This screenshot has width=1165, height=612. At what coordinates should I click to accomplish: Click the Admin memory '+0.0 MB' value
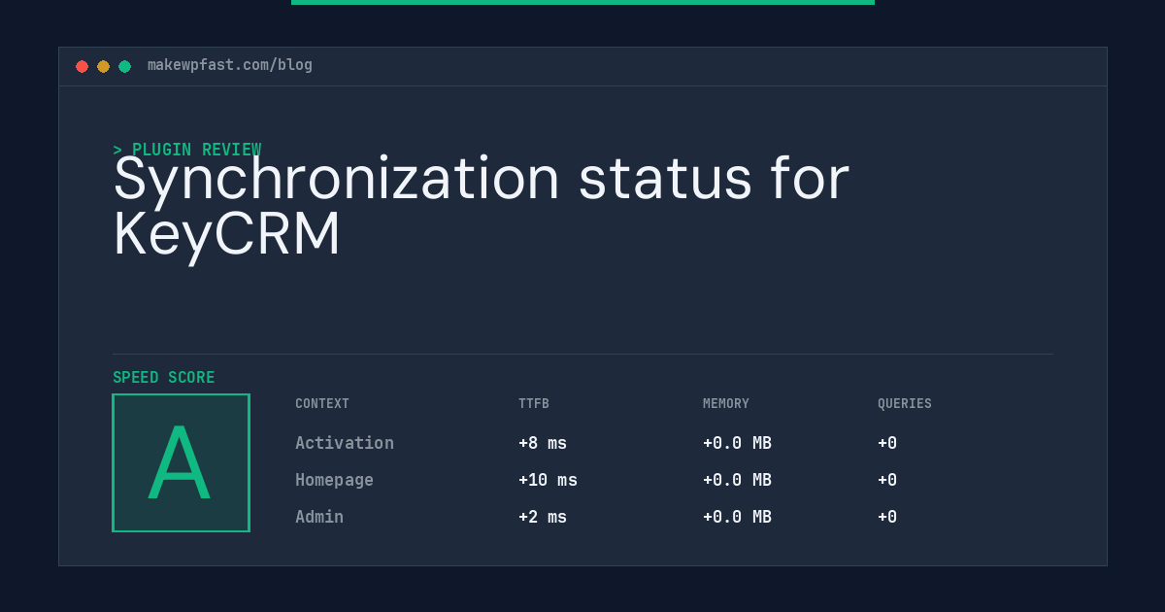[737, 517]
